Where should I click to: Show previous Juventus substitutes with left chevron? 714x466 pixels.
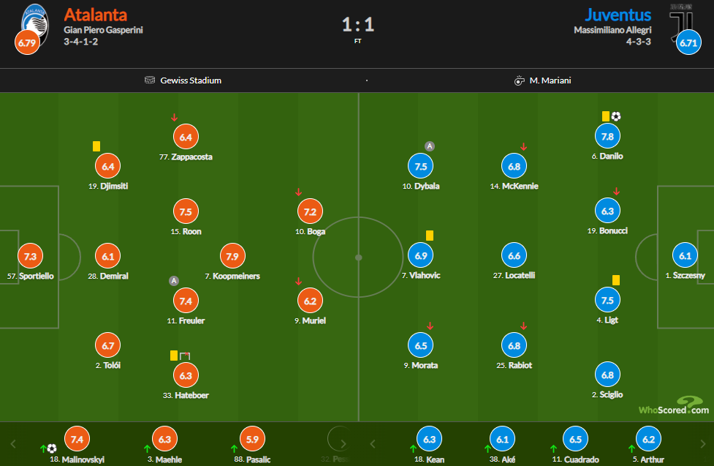click(373, 443)
